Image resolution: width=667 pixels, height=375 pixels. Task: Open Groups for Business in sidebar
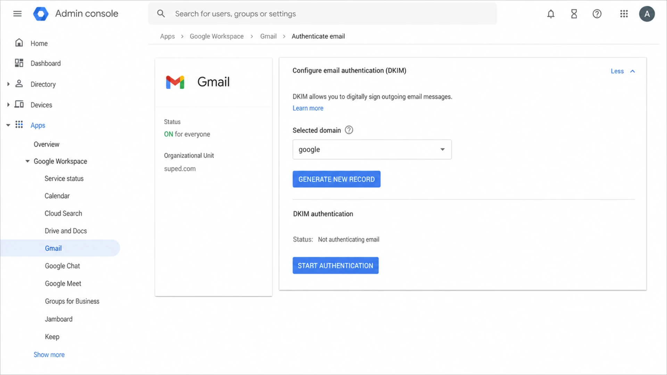[x=72, y=301]
